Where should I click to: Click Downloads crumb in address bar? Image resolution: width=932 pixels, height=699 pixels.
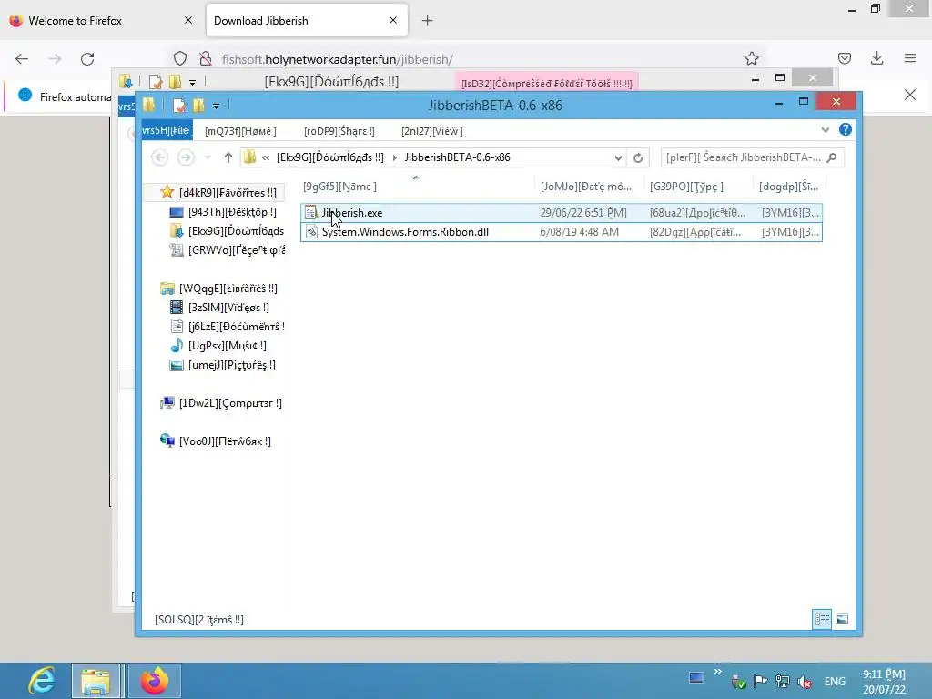[329, 157]
